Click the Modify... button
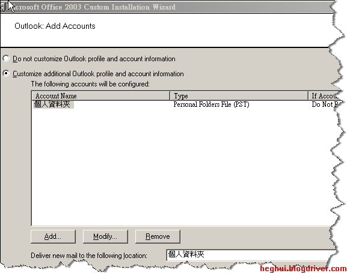Viewport: 347px width, 273px height. click(x=105, y=236)
